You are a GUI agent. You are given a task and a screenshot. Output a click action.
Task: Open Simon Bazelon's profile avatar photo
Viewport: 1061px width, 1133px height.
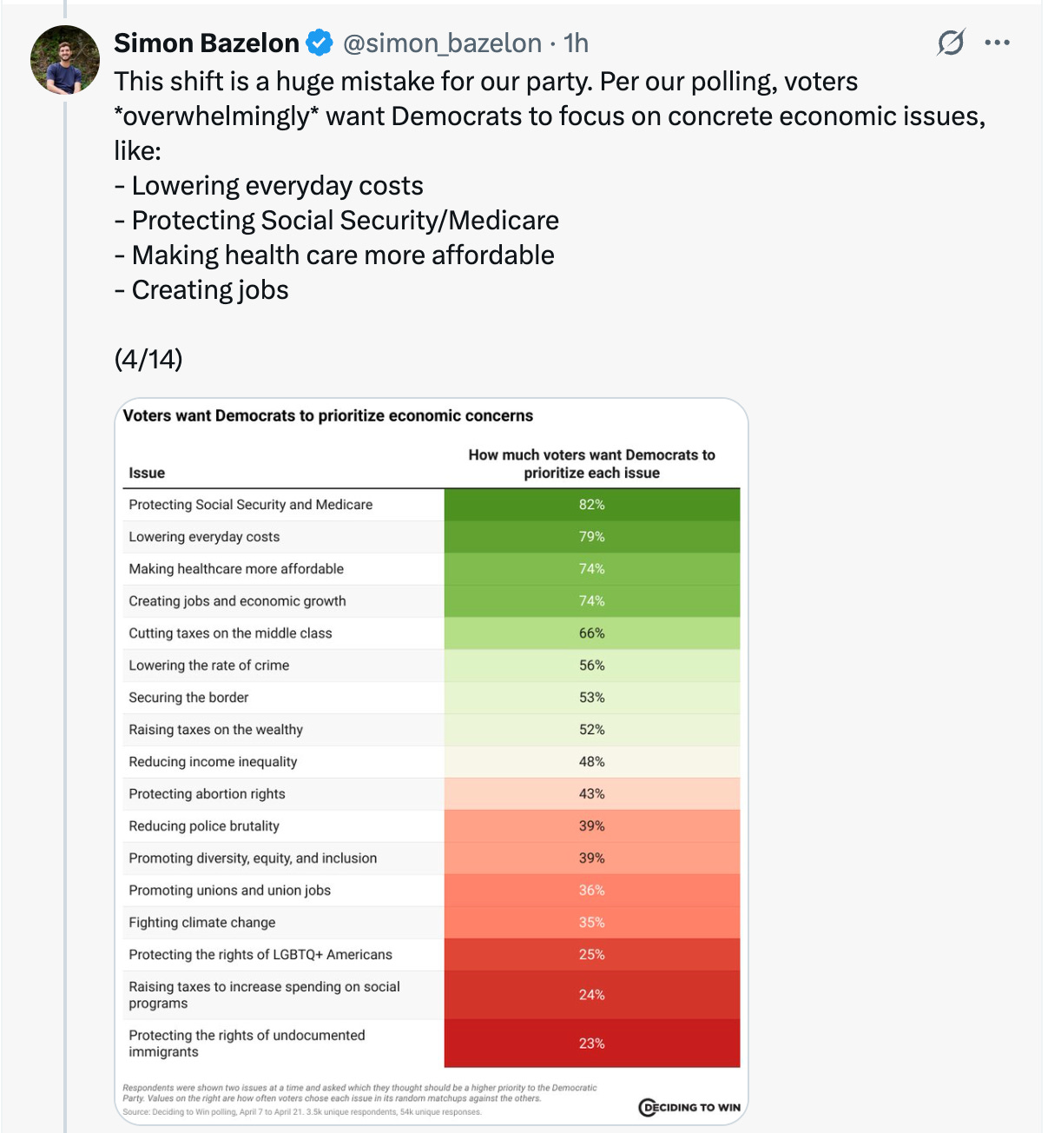[65, 60]
